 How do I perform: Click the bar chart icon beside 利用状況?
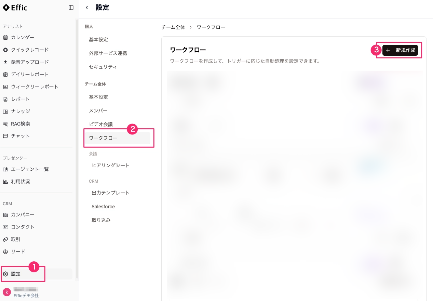tap(5, 182)
